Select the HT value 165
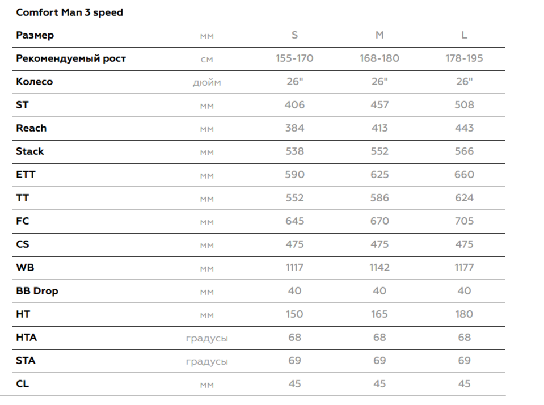 pyautogui.click(x=379, y=314)
